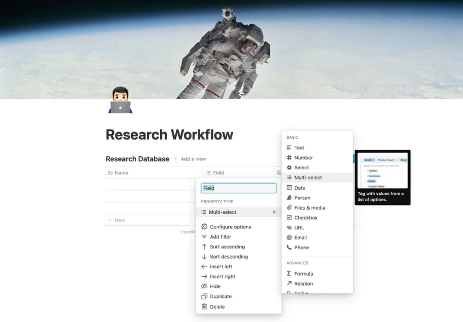Click the Select property icon

pos(289,167)
